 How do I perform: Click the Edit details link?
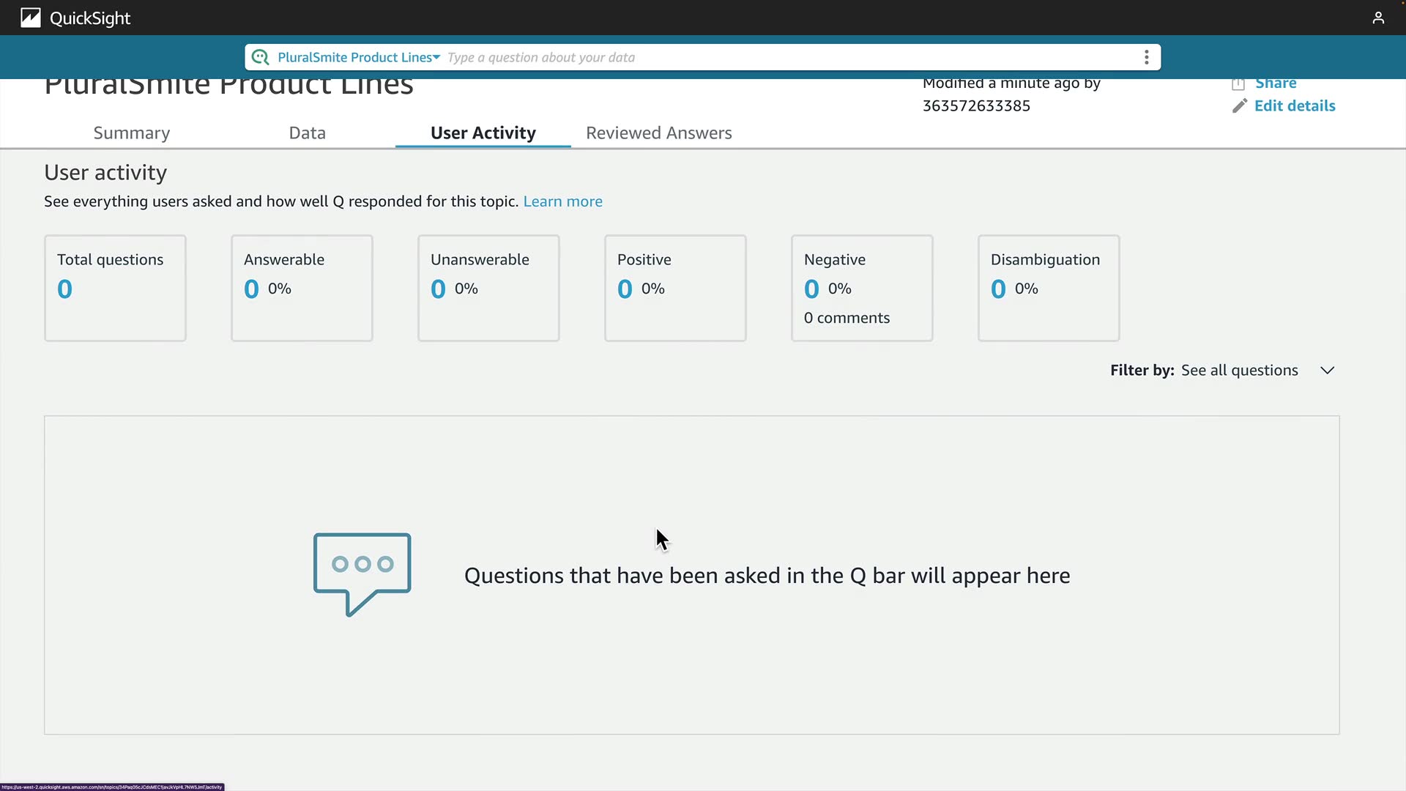1294,106
